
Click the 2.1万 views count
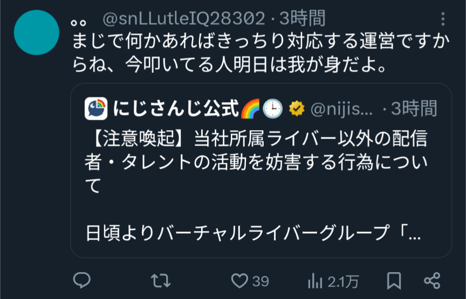click(343, 281)
